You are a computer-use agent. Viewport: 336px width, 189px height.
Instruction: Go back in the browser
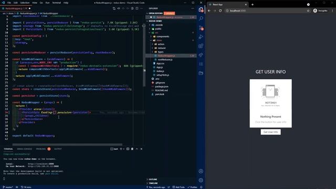209,10
